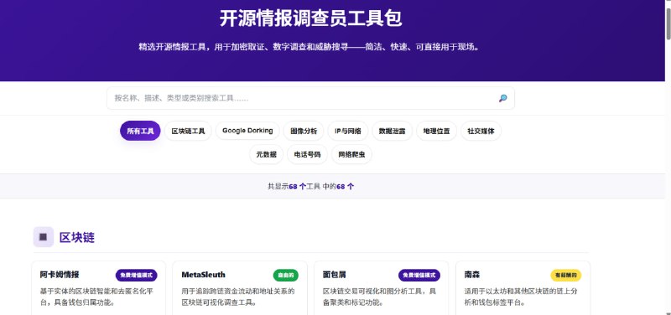Viewport: 671px width, 315px height.
Task: Open the 面包屑 tool card
Action: coord(382,288)
